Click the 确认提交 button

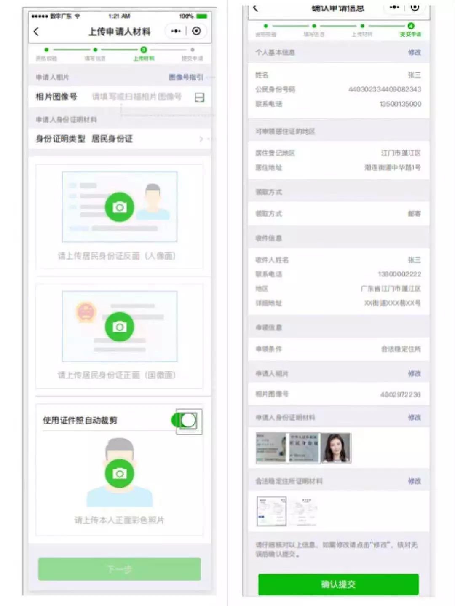338,585
